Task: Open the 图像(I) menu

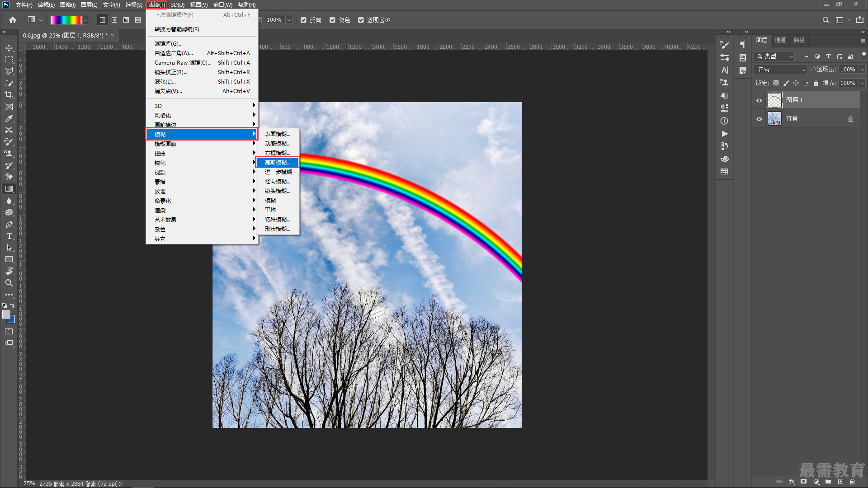Action: 68,5
